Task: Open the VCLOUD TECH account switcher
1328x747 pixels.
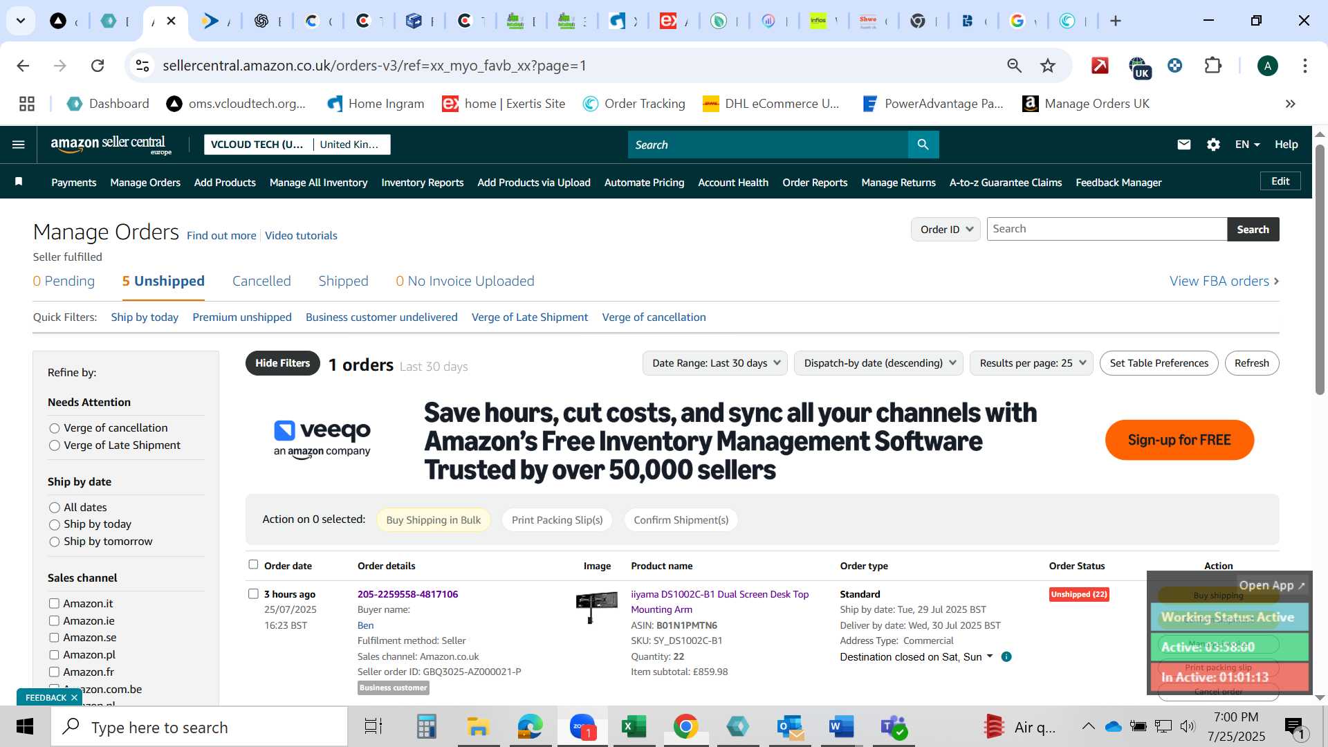Action: click(x=297, y=145)
